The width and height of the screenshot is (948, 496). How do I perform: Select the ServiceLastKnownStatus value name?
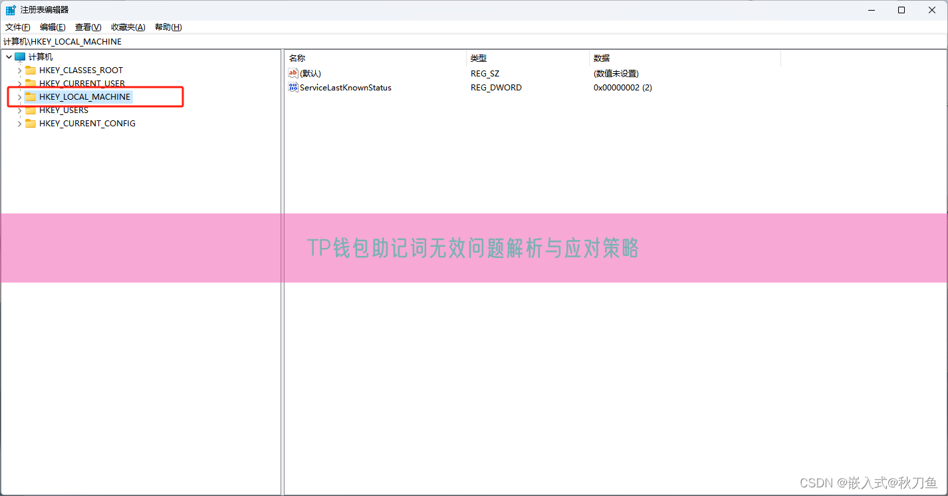click(346, 88)
